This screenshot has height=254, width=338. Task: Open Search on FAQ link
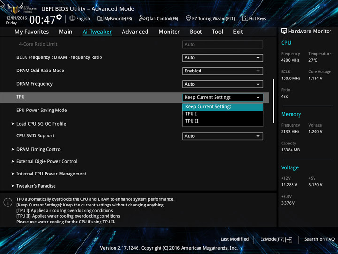[x=319, y=239]
